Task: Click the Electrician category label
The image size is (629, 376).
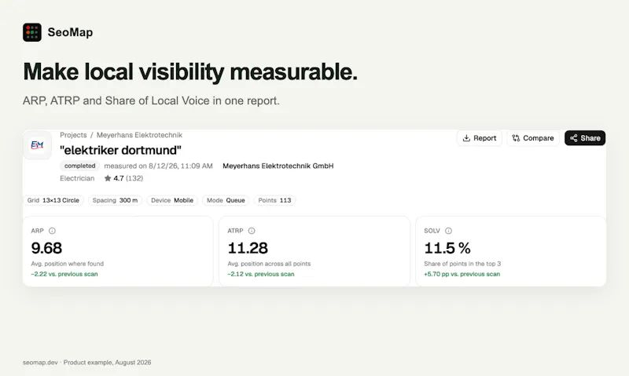Action: (x=77, y=178)
